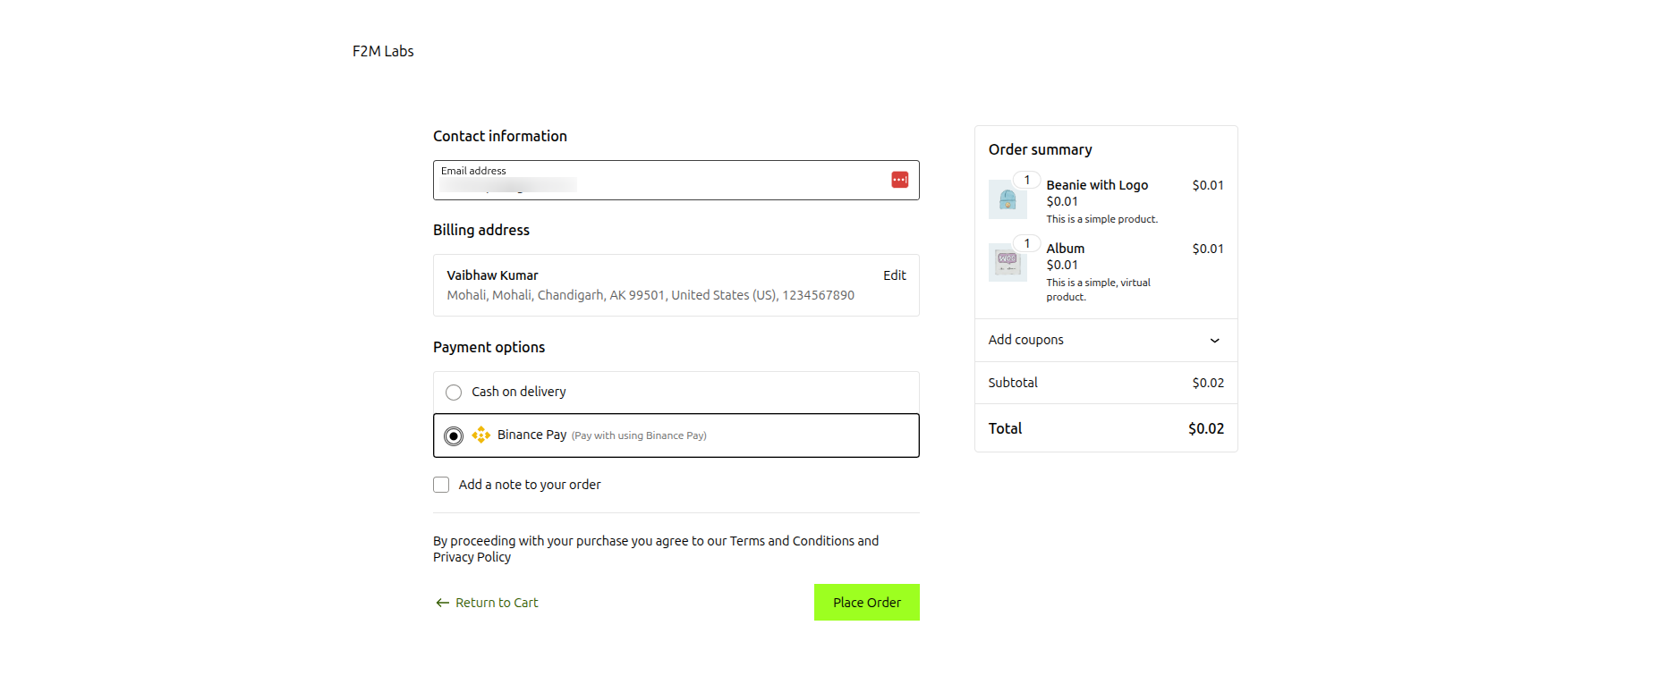Click quantity badge on Beanie with Logo

pos(1027,180)
